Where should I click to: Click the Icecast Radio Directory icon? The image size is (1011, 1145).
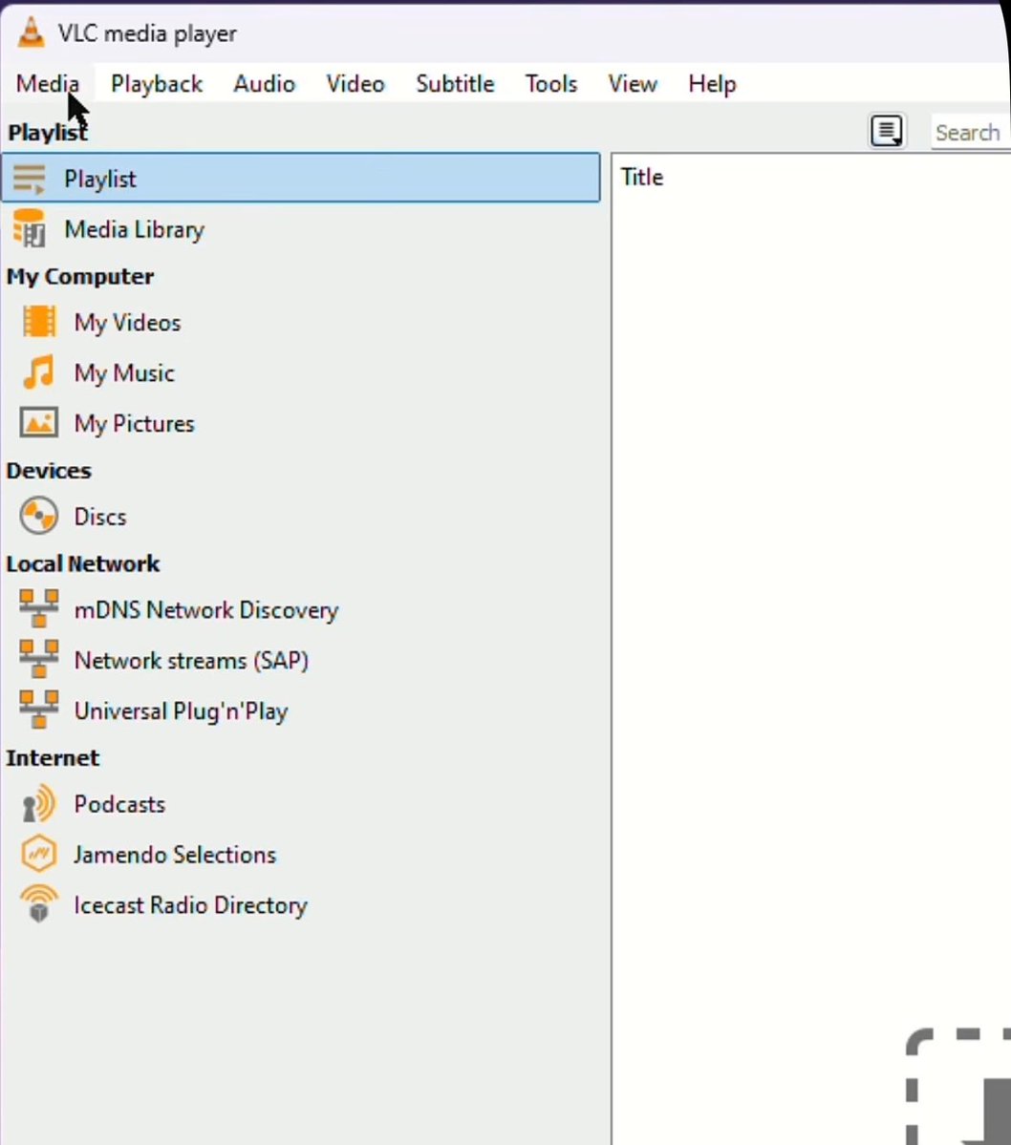click(39, 904)
